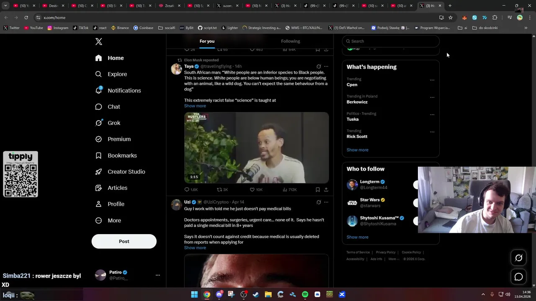
Task: Reply to Taya's post
Action: pyautogui.click(x=191, y=189)
